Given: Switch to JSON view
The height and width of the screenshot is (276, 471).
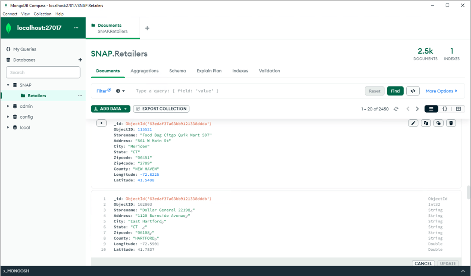Looking at the screenshot, I should [x=445, y=109].
